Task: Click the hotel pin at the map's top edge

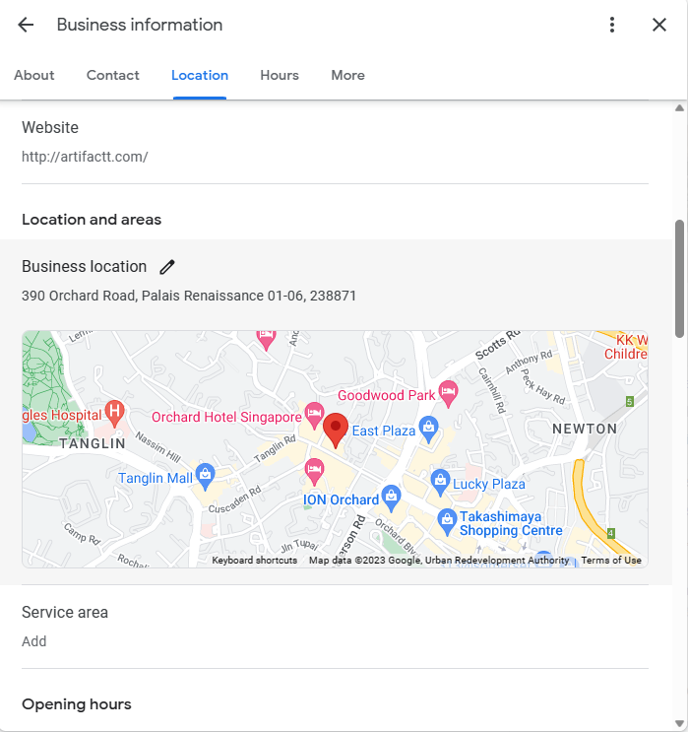Action: click(x=267, y=339)
